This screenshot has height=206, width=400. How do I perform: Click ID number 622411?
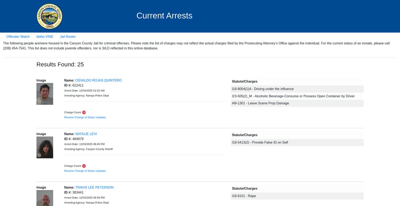(78, 85)
